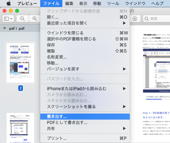This screenshot has width=170, height=143.
Task: Choose 開く… from the file menu
Action: [x=85, y=17]
